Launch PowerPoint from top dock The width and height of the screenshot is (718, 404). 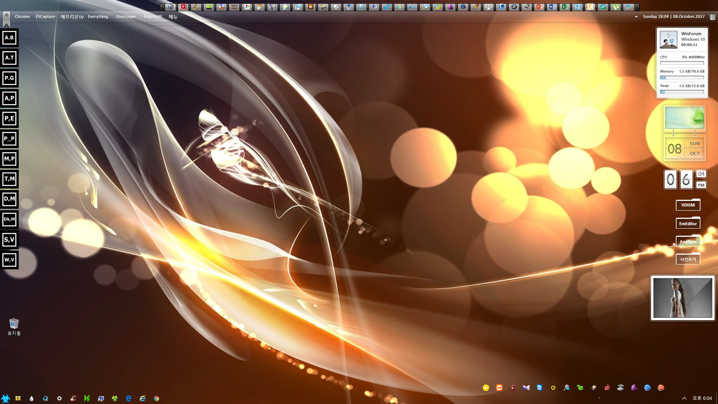point(539,7)
